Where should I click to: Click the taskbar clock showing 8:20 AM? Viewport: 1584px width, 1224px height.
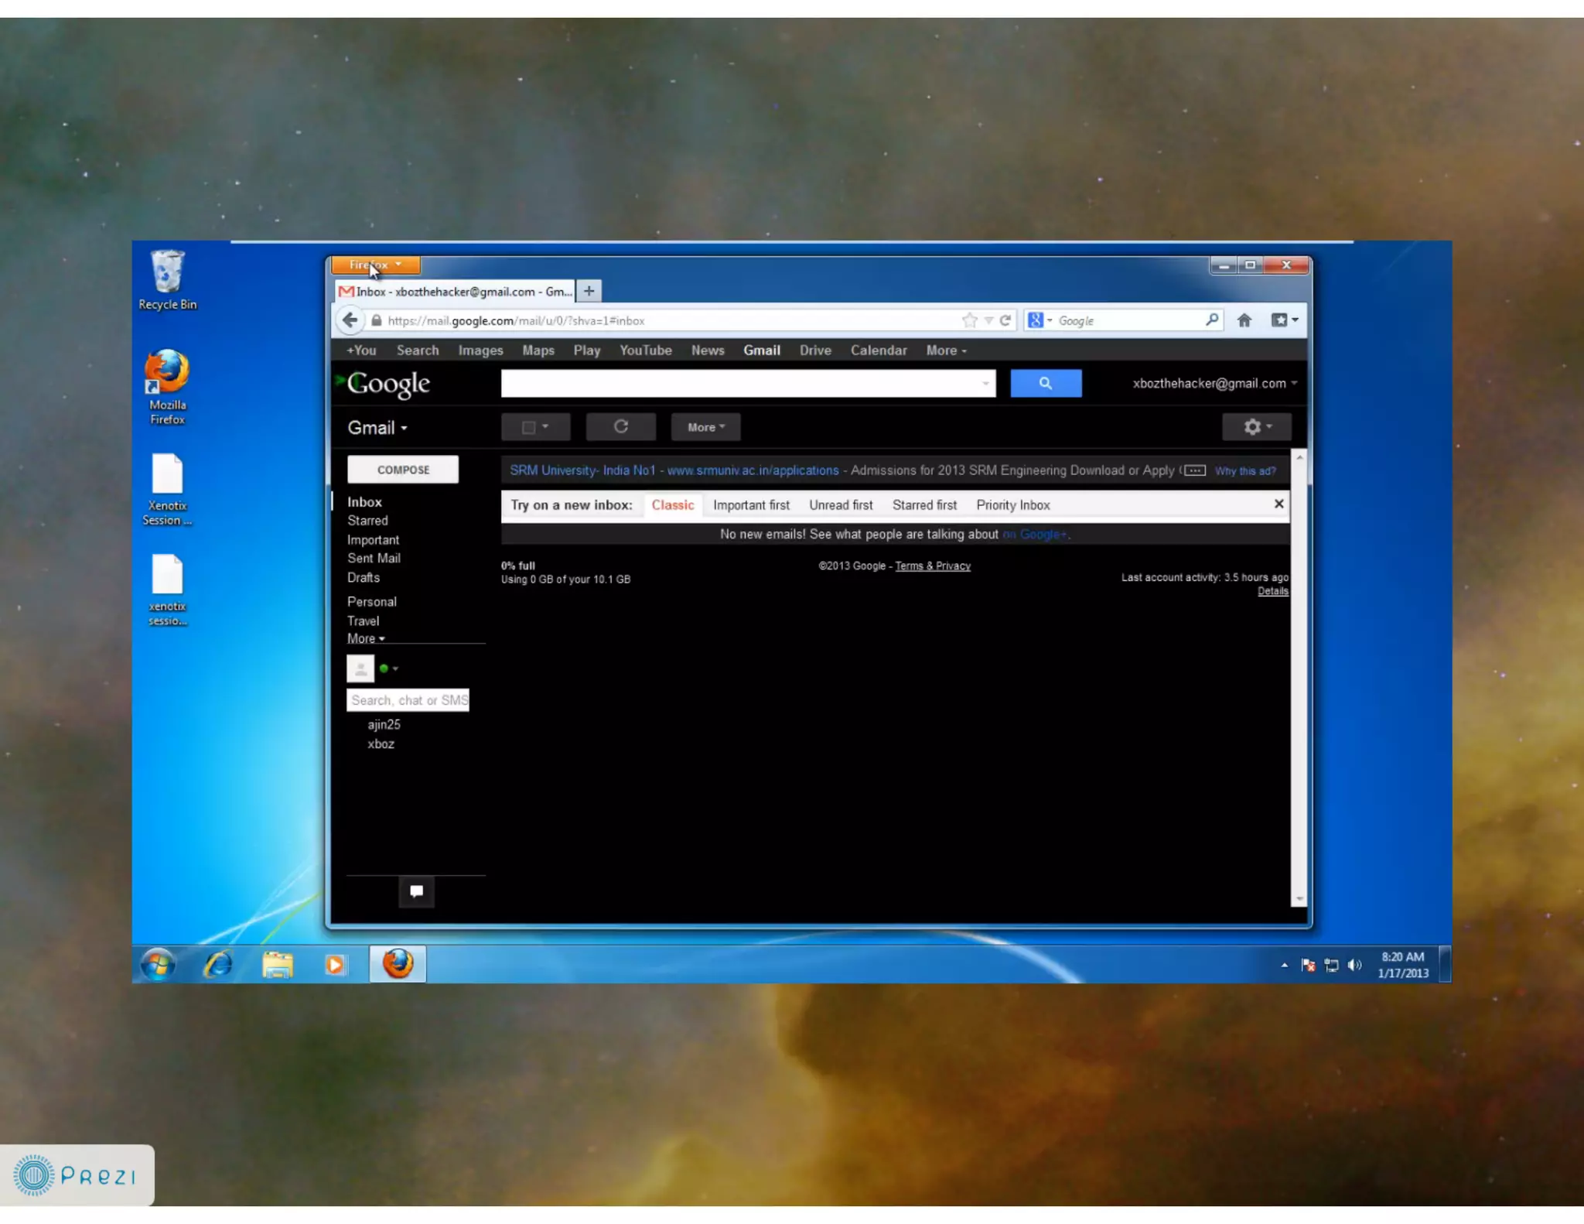[x=1402, y=965]
